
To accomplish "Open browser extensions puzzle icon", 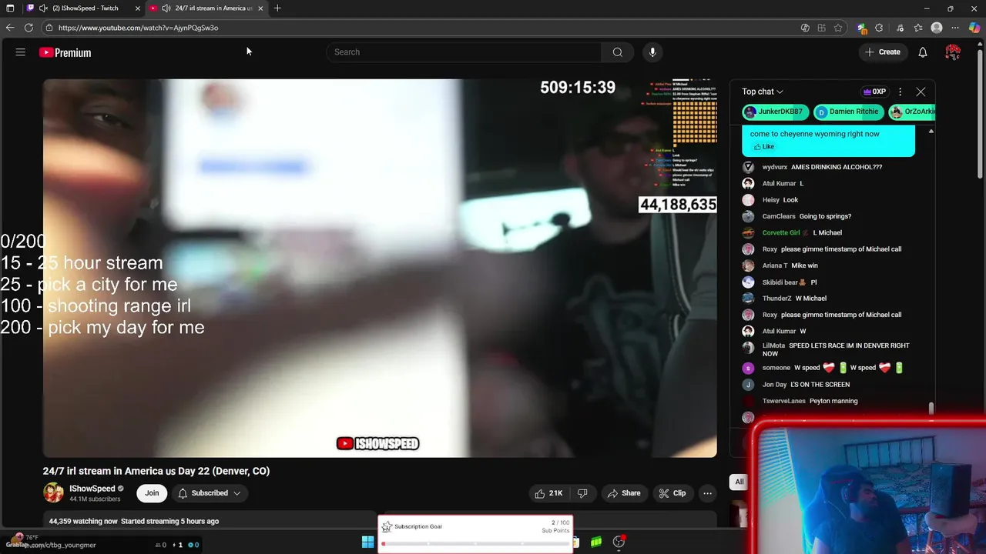I will click(x=879, y=28).
